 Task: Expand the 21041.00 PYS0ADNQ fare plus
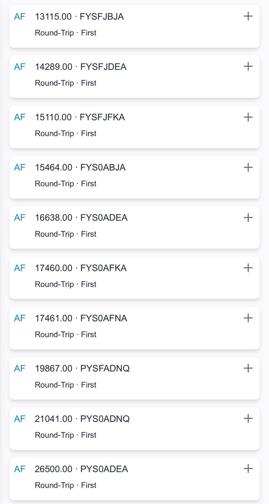(x=248, y=419)
